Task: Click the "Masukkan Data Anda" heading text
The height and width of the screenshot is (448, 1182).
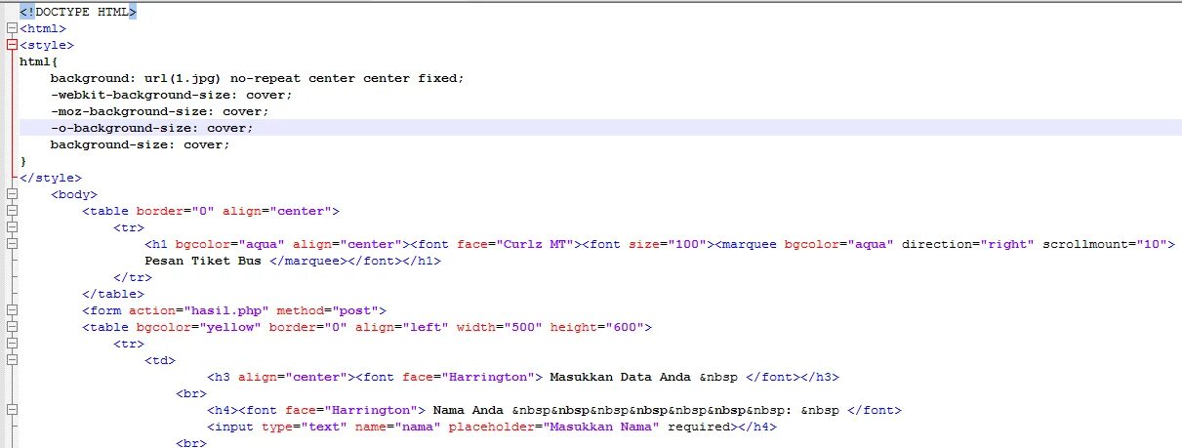Action: pos(621,377)
